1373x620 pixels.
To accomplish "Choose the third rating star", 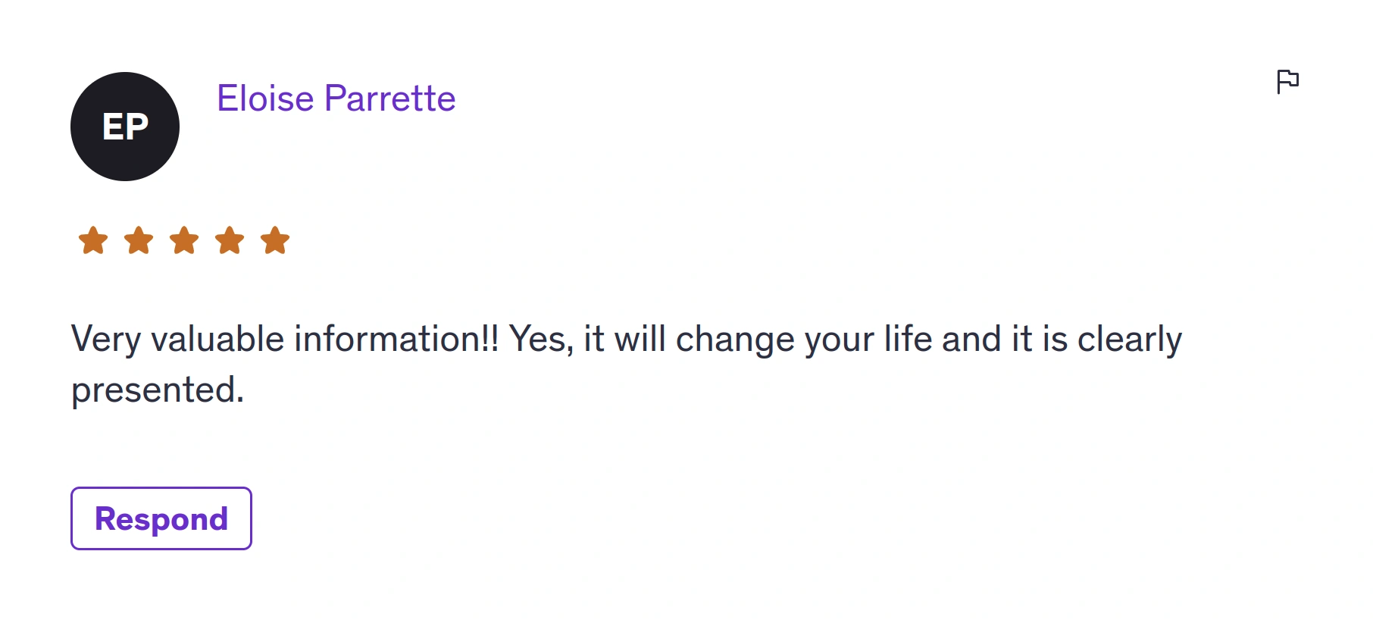I will point(184,240).
